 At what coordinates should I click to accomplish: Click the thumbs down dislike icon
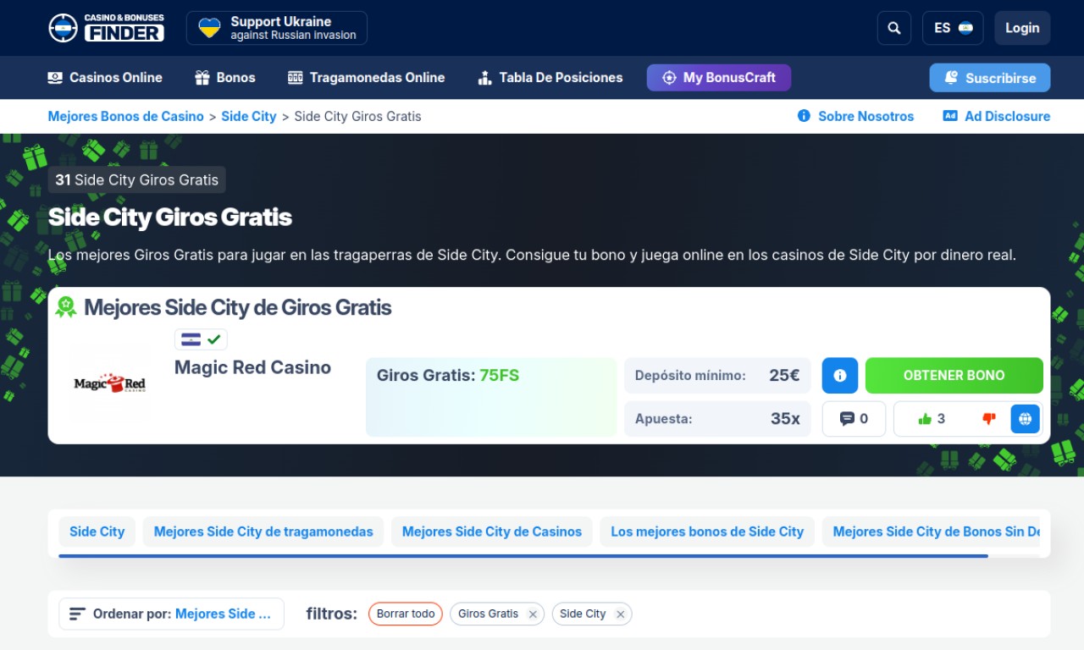pyautogui.click(x=988, y=419)
